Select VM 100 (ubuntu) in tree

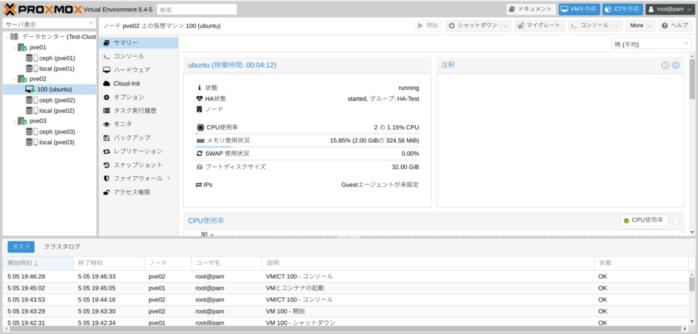[49, 89]
